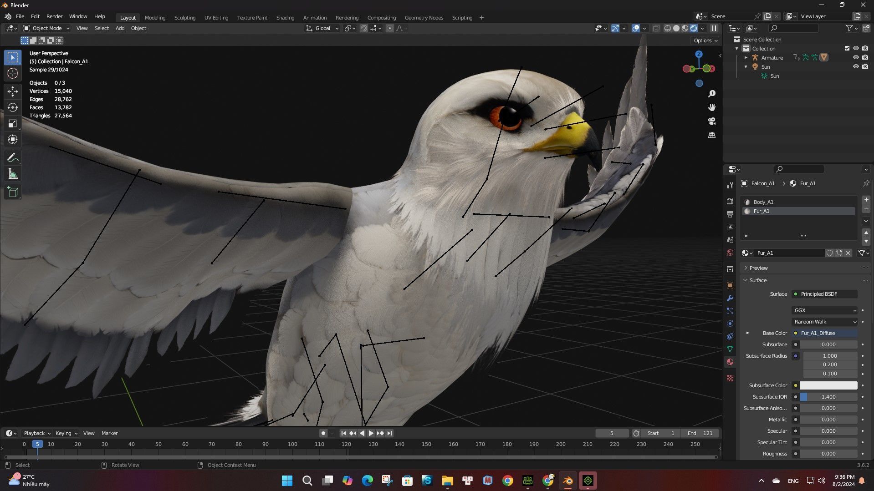The width and height of the screenshot is (874, 491).
Task: Select the Measure tool
Action: 13,174
